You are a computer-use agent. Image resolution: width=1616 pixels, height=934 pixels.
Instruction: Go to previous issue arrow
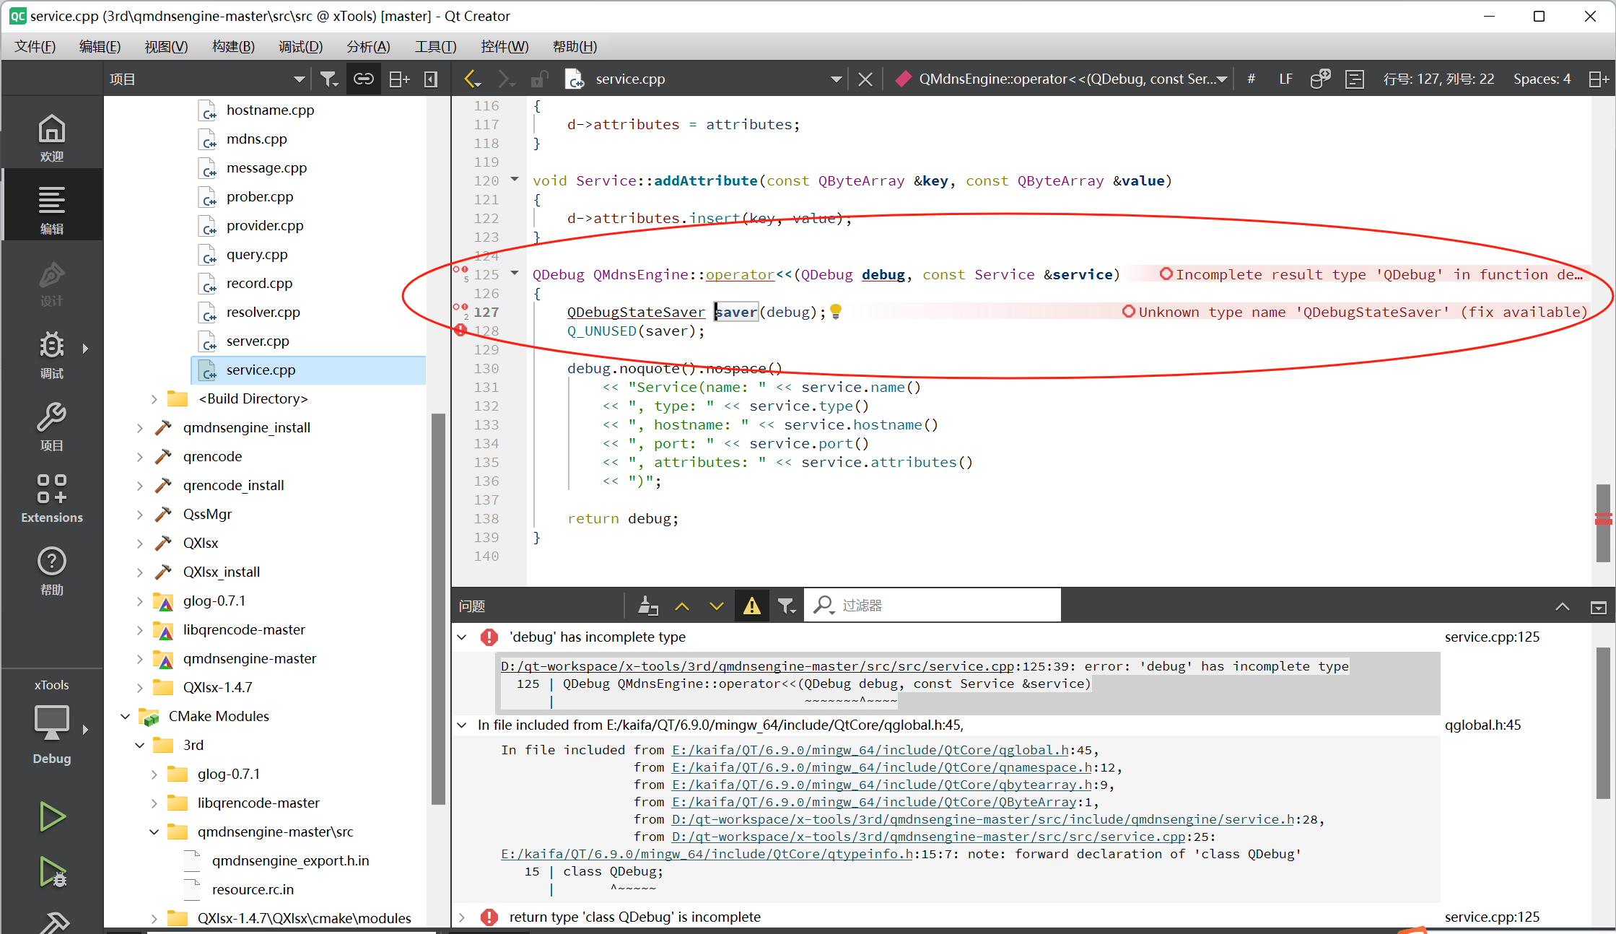681,606
